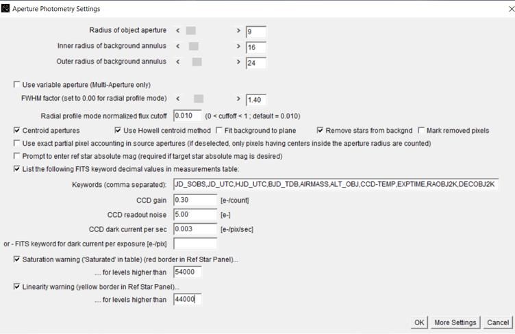Viewport: 515px width, 334px height.
Task: Enable Mark removed pixels option
Action: click(x=421, y=130)
